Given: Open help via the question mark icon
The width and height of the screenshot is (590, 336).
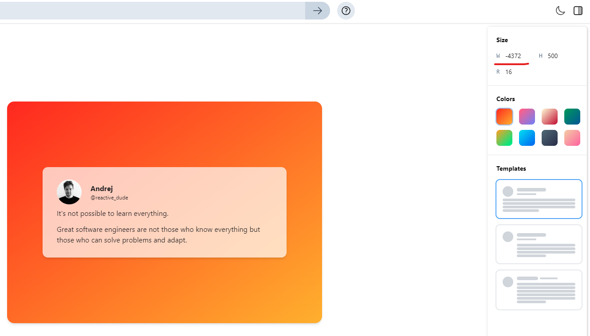Looking at the screenshot, I should [x=346, y=10].
